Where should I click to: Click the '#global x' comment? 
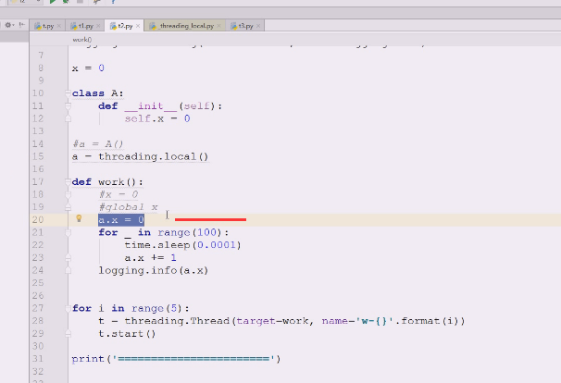point(128,207)
